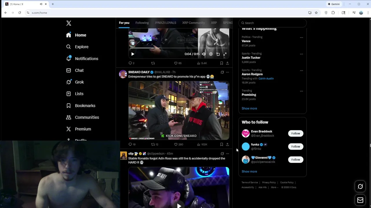
Task: Open more options for Promising trend
Action: (x=301, y=91)
